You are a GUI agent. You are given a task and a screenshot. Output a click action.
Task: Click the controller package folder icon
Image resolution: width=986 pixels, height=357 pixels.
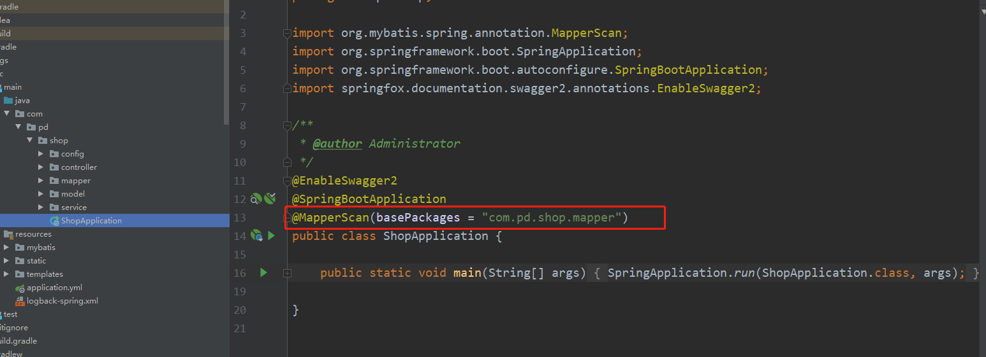54,167
